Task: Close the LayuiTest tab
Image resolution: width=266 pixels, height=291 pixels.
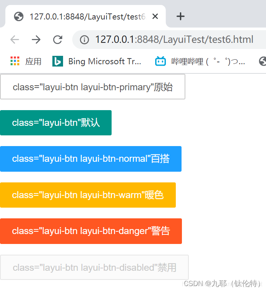Action: coord(155,16)
